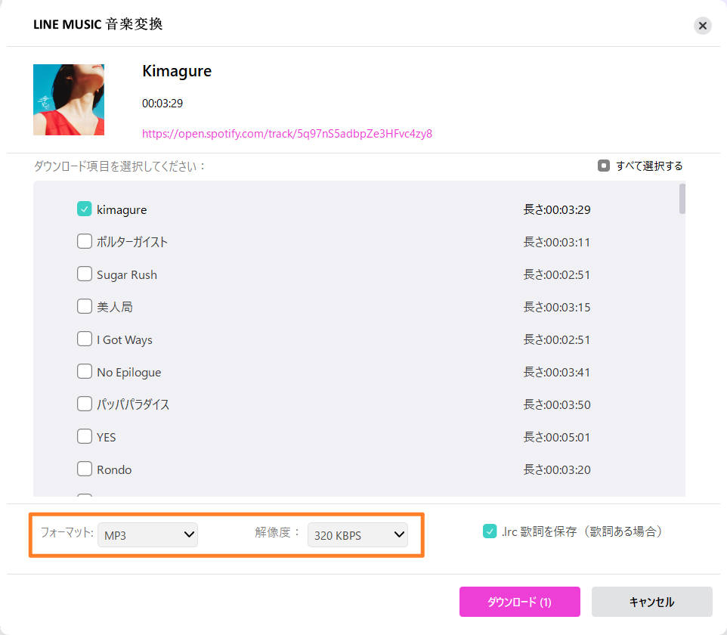
Task: Click the '長さ:00:05:01' duration of YES
Action: (557, 437)
